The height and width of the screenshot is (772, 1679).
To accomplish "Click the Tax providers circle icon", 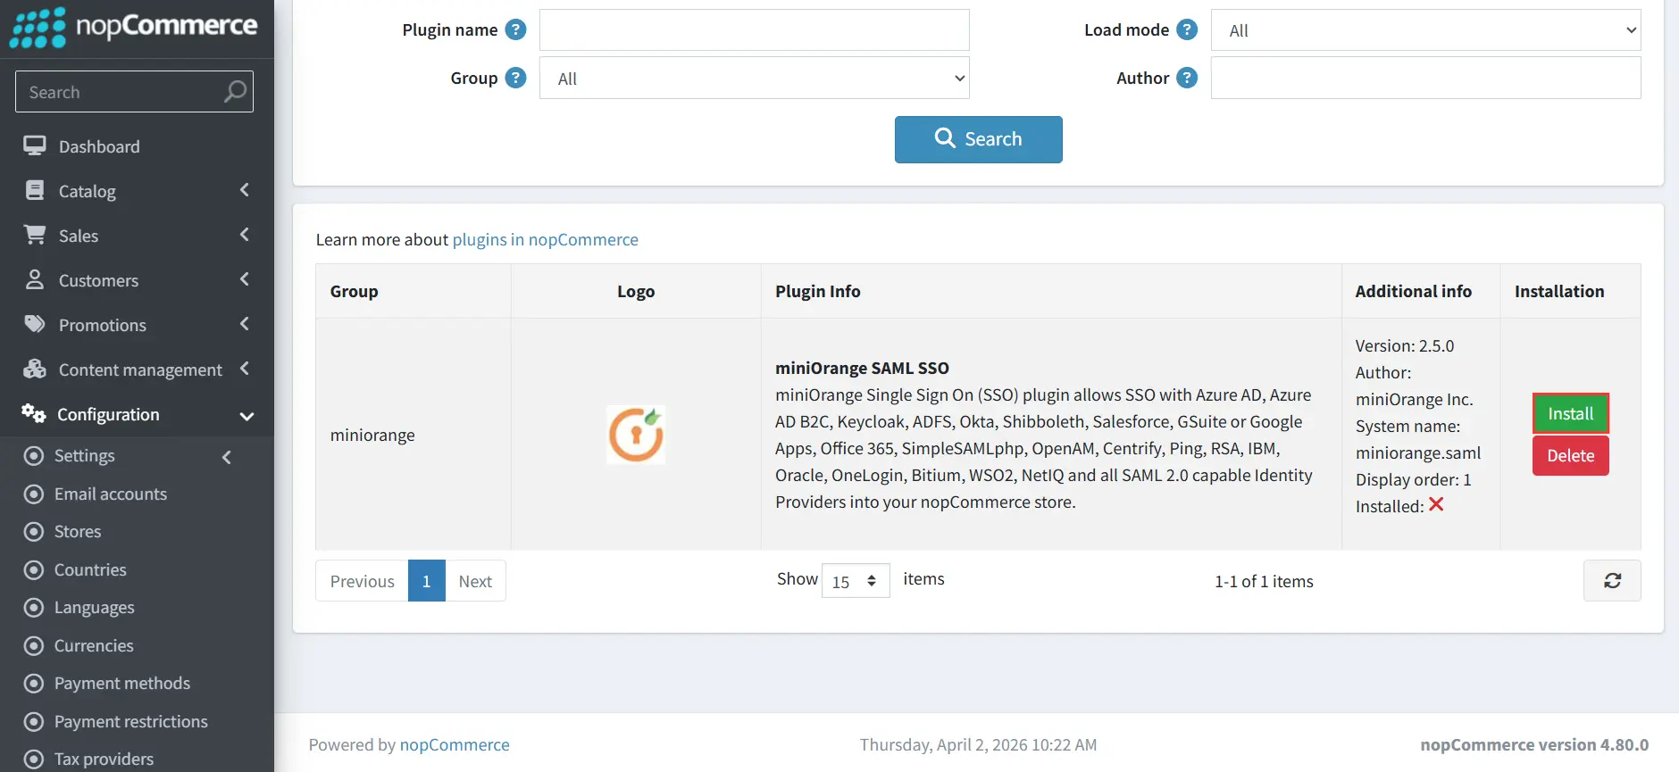I will [34, 760].
